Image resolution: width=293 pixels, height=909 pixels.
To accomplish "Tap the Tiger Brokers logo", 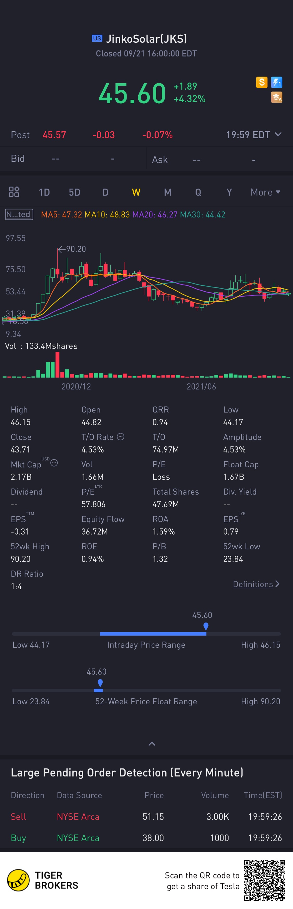I will pyautogui.click(x=18, y=880).
